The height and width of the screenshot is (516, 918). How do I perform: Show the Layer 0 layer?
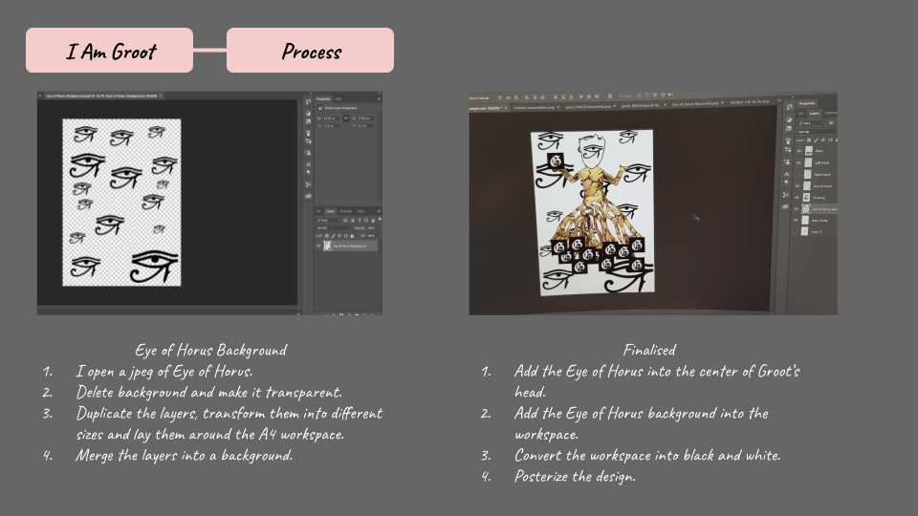coord(795,231)
